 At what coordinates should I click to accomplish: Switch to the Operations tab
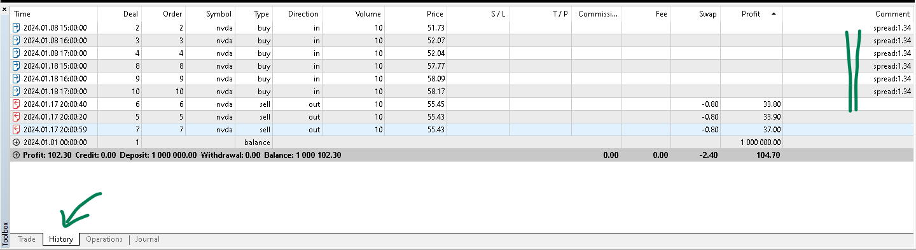[104, 239]
